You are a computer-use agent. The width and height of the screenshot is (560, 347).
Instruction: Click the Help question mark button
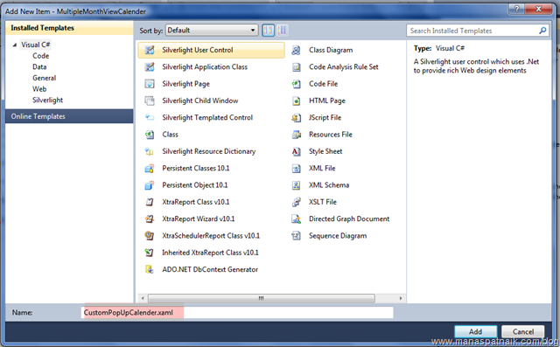pos(517,9)
